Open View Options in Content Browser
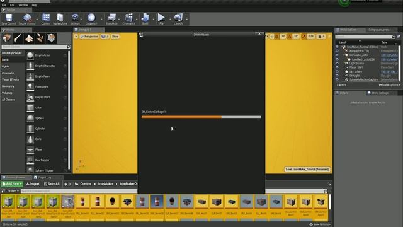 click(x=320, y=224)
